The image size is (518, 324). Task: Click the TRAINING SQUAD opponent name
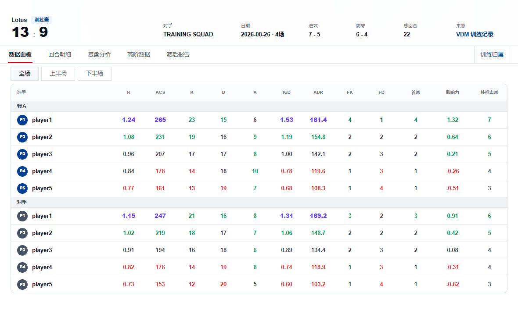coord(188,34)
